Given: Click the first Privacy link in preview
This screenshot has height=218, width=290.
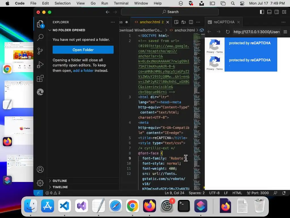Looking at the screenshot, I should coord(210,52).
